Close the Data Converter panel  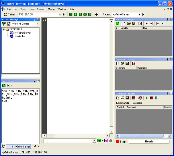[38, 81]
